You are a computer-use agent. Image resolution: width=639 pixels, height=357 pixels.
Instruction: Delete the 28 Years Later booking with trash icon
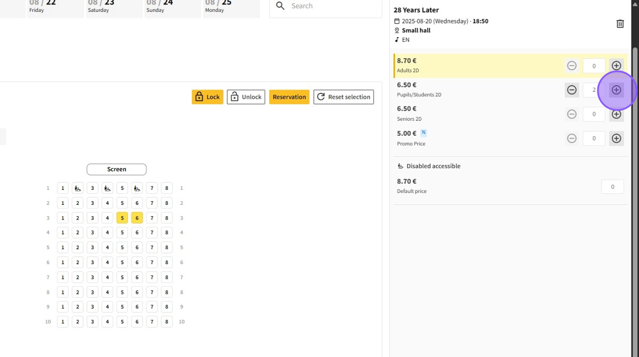620,23
